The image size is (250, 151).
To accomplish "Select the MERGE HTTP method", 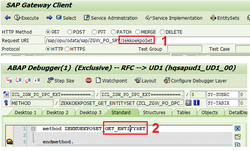I will (138, 32).
